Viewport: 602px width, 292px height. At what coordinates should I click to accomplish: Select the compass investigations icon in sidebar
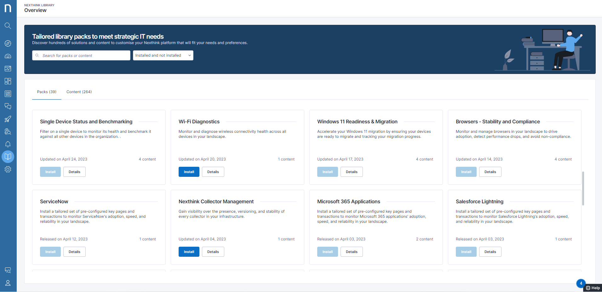(x=8, y=43)
